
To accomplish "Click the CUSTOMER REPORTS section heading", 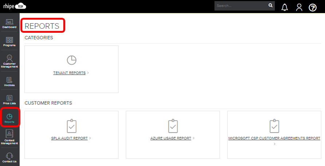I will pos(48,103).
